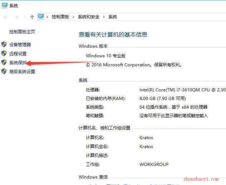Viewport: 226px width, 185px height.
Task: Click the Windows 版本 section heading
Action: [x=93, y=46]
